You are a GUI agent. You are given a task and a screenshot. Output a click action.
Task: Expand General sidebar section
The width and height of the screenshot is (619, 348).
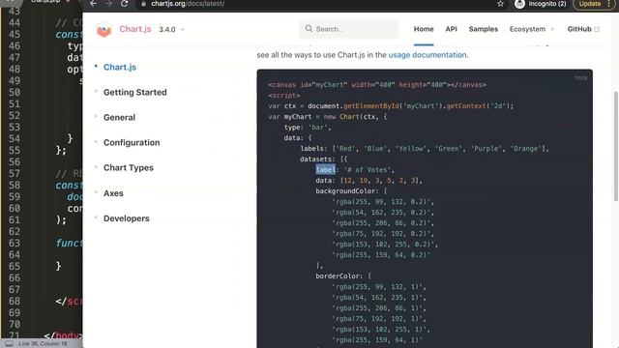click(119, 118)
